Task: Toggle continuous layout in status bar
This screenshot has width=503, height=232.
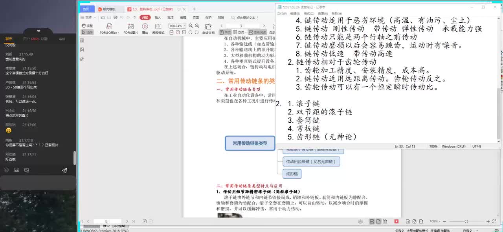Action: coord(371,221)
